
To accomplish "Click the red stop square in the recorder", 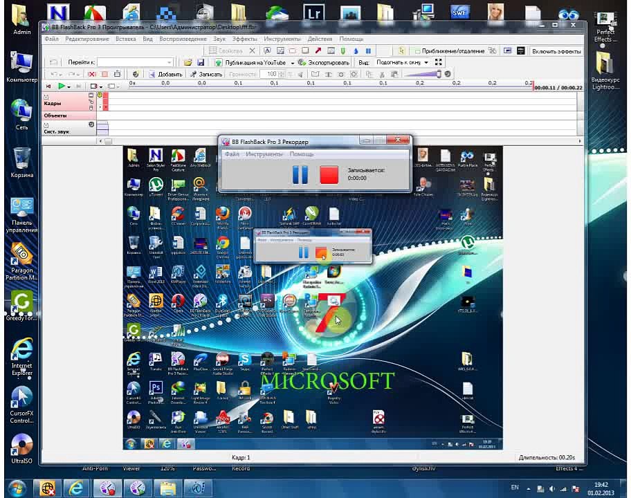I will (x=329, y=175).
